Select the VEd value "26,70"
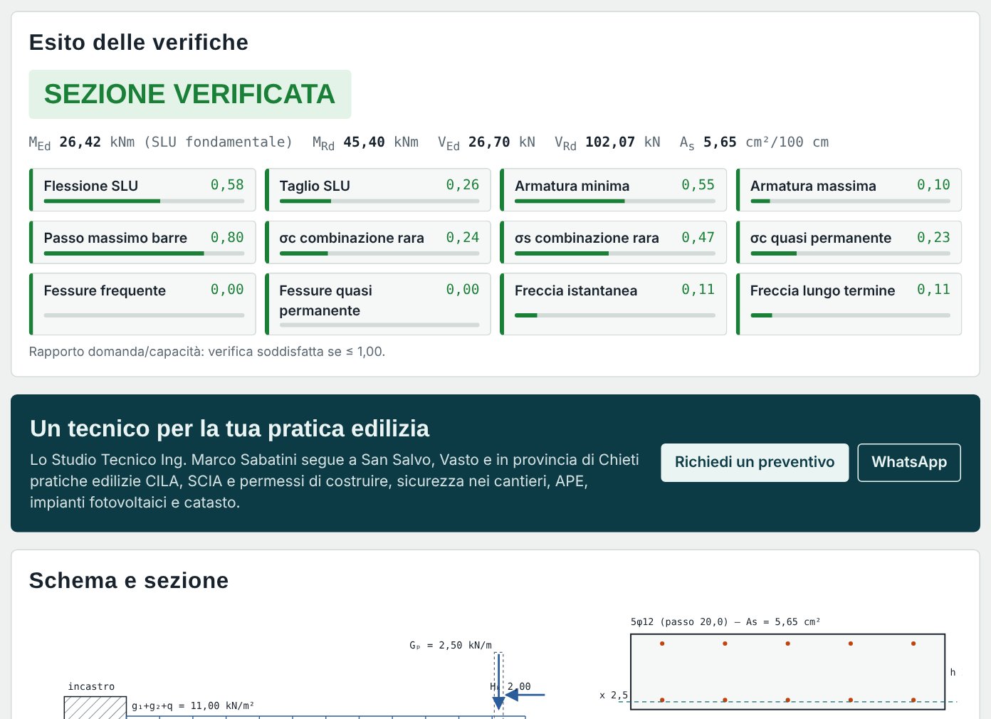Image resolution: width=991 pixels, height=719 pixels. [x=489, y=142]
